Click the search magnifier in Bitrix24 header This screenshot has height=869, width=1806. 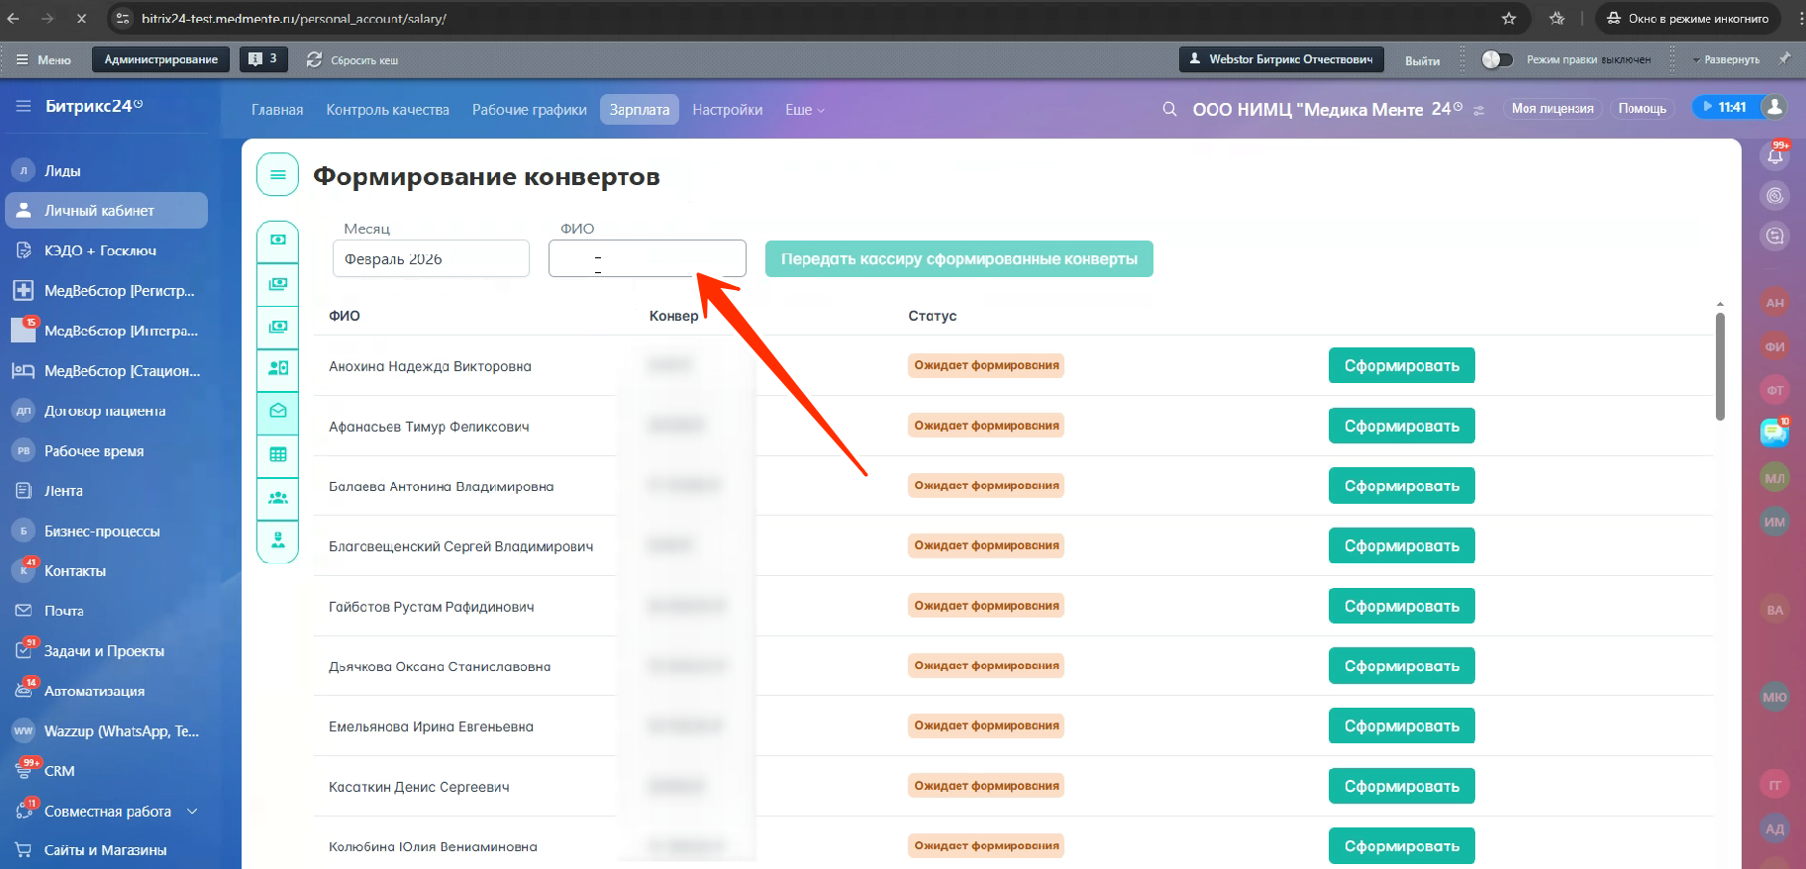tap(1169, 110)
